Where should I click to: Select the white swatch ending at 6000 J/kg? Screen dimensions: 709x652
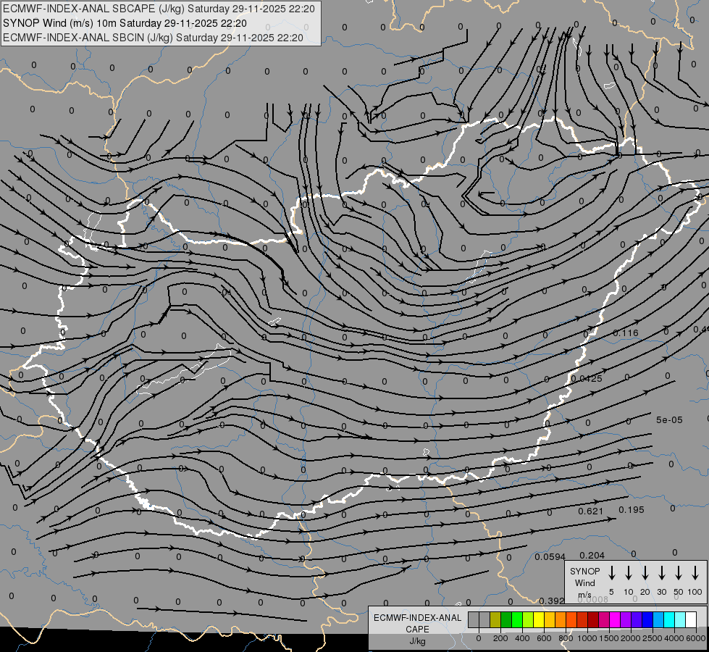point(691,619)
